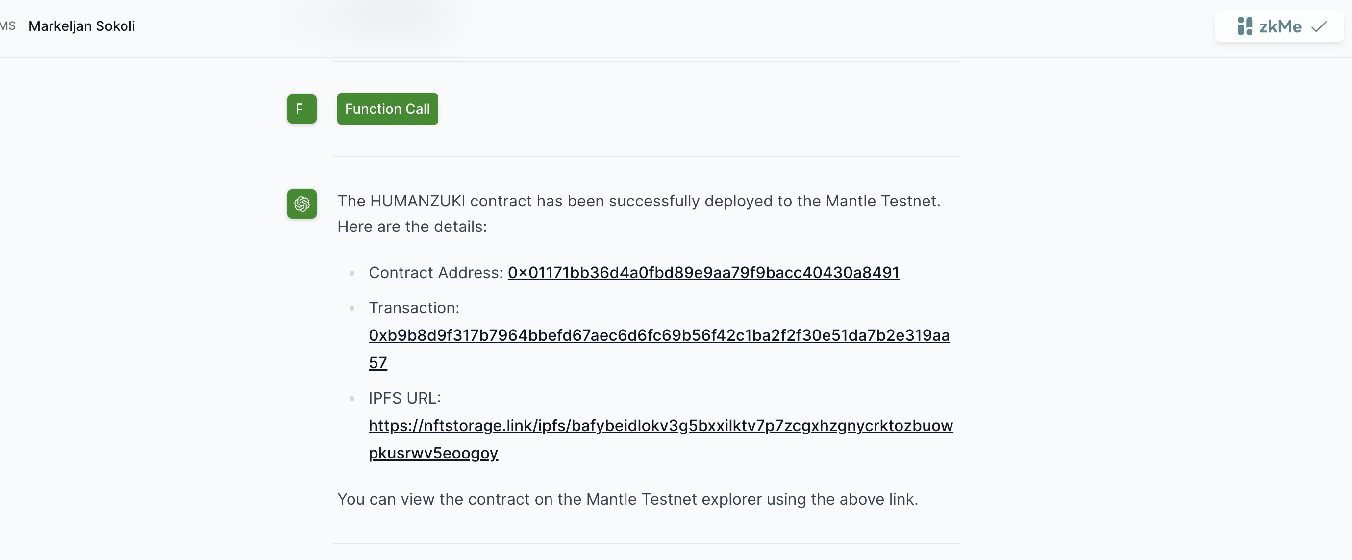
Task: Open the Markeljan Sokoli profile name
Action: [81, 25]
